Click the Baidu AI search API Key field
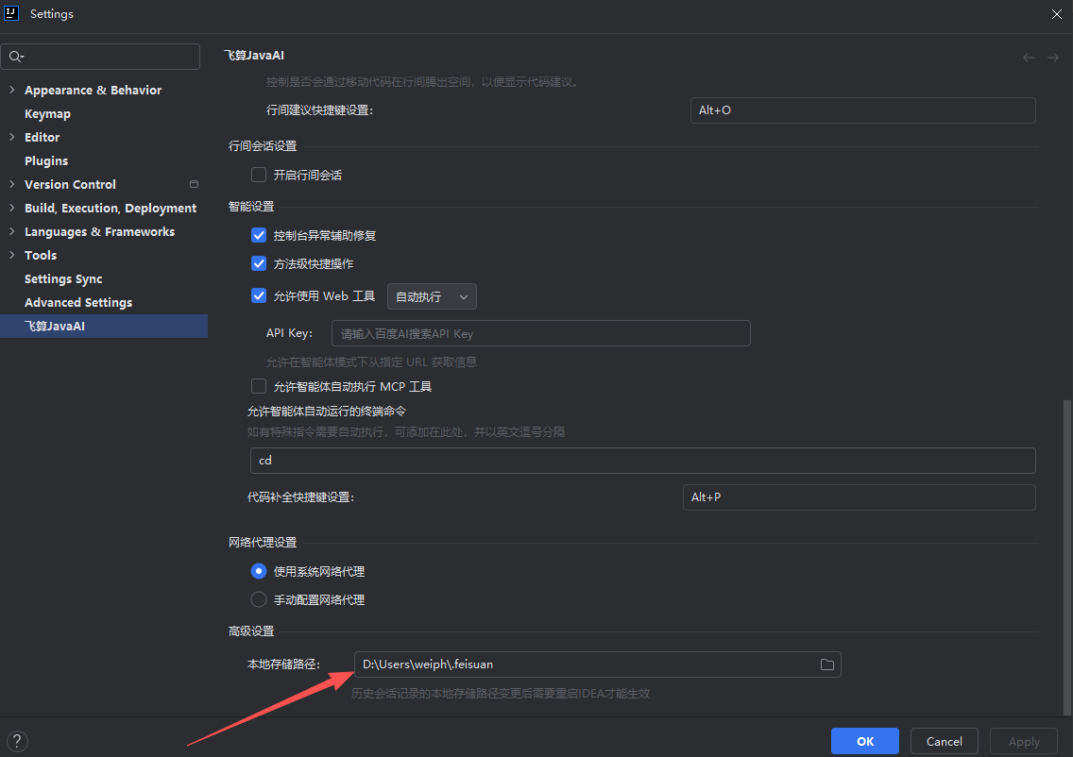This screenshot has height=757, width=1073. 540,333
